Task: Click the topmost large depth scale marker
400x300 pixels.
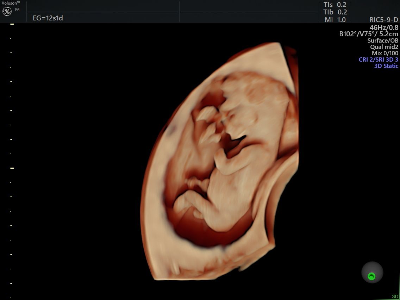Action: pos(12,24)
